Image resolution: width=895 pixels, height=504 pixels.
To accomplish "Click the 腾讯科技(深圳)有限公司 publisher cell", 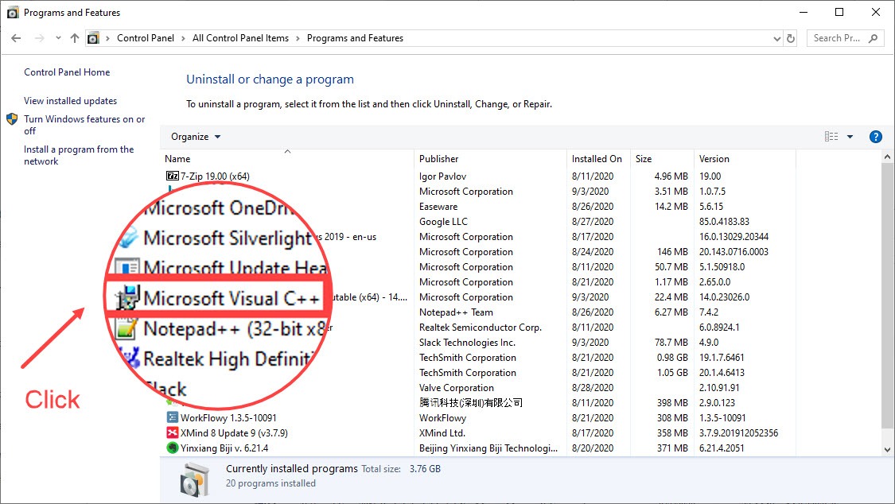I will click(471, 402).
